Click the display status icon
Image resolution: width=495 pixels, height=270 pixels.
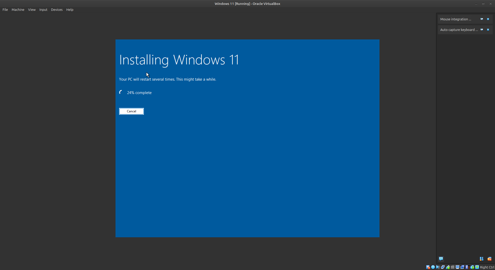tap(457, 267)
